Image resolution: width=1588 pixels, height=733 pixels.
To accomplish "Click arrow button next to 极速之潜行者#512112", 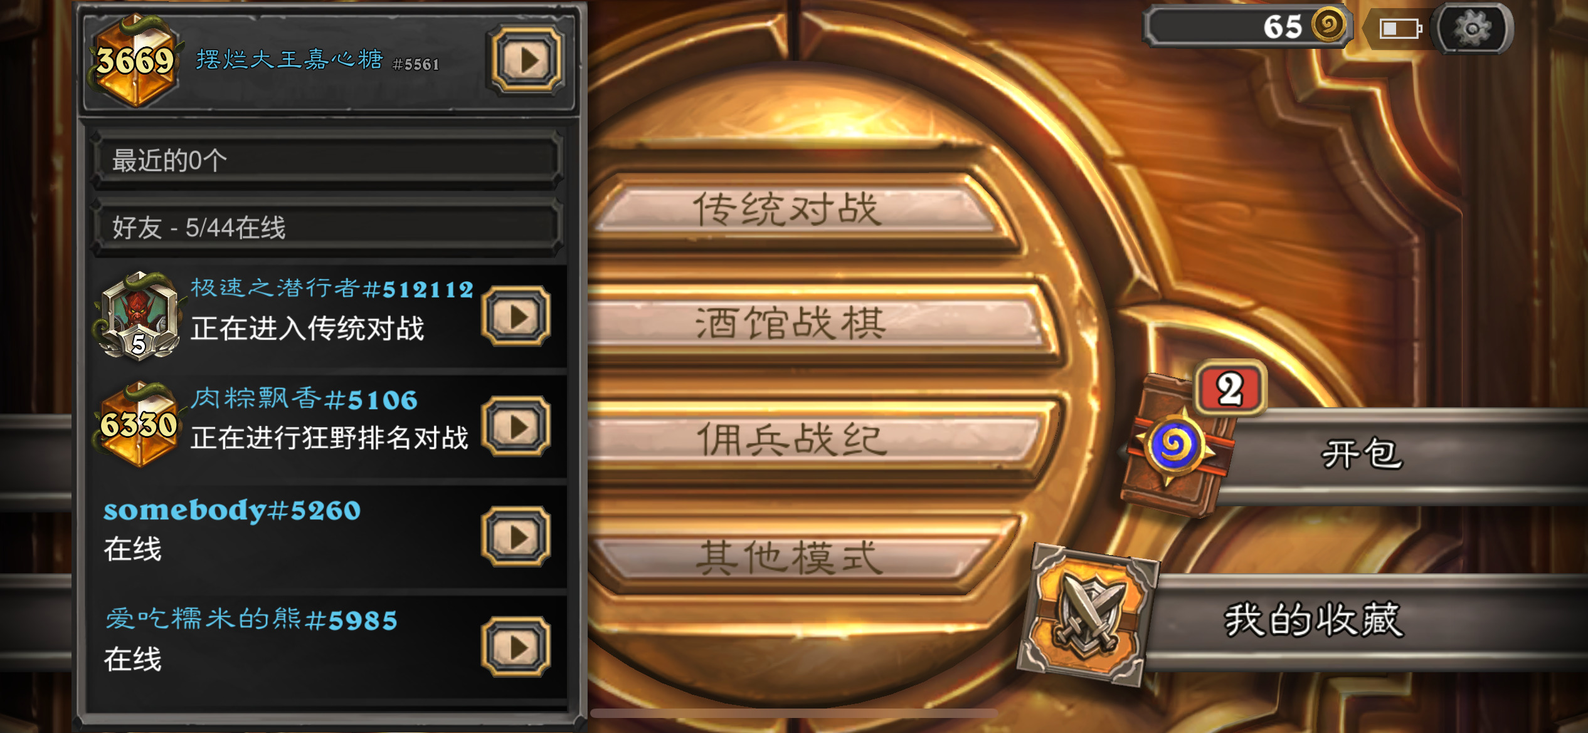I will click(516, 317).
